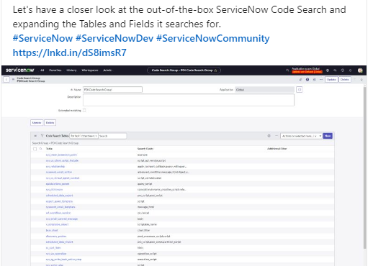Click the ServiceNow page vertical scrollbar
Screen dimensions: 373x266
365,168
